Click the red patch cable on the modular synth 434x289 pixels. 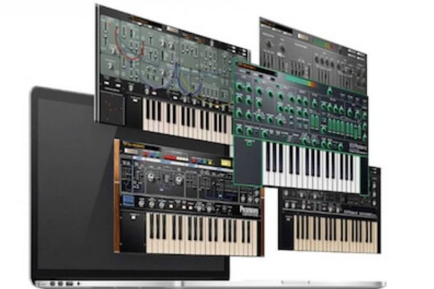click(x=130, y=44)
